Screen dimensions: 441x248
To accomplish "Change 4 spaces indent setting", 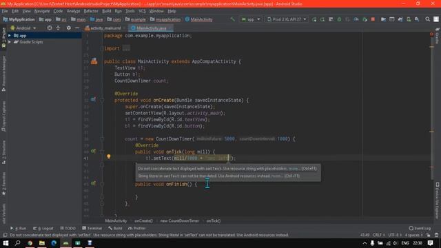I will 413,235.
